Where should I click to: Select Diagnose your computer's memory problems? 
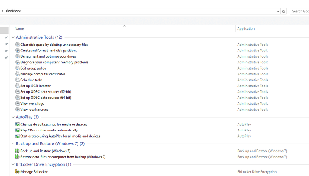pyautogui.click(x=54, y=62)
